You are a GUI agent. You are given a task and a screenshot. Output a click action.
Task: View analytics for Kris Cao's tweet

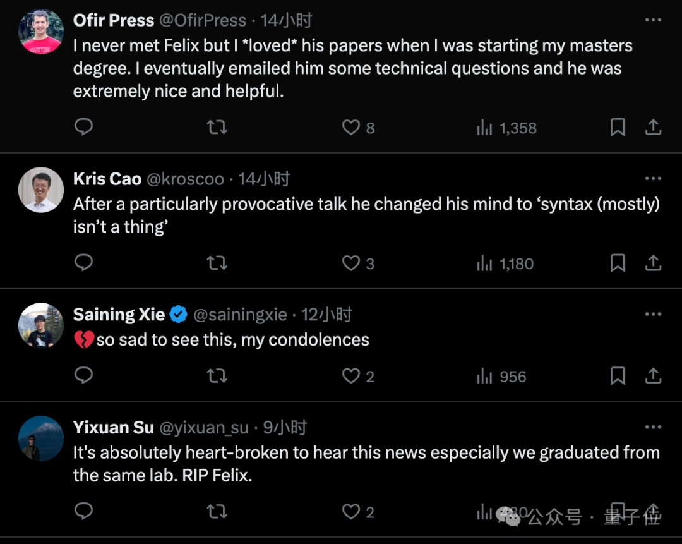[x=484, y=263]
